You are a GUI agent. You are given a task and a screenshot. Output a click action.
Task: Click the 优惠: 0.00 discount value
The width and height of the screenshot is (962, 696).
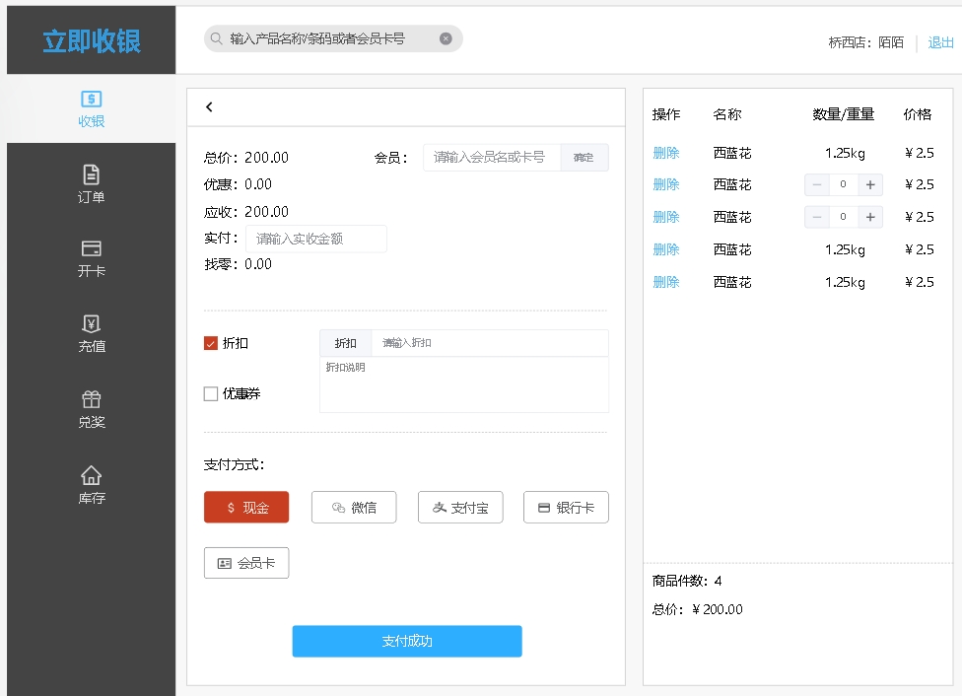coord(239,184)
